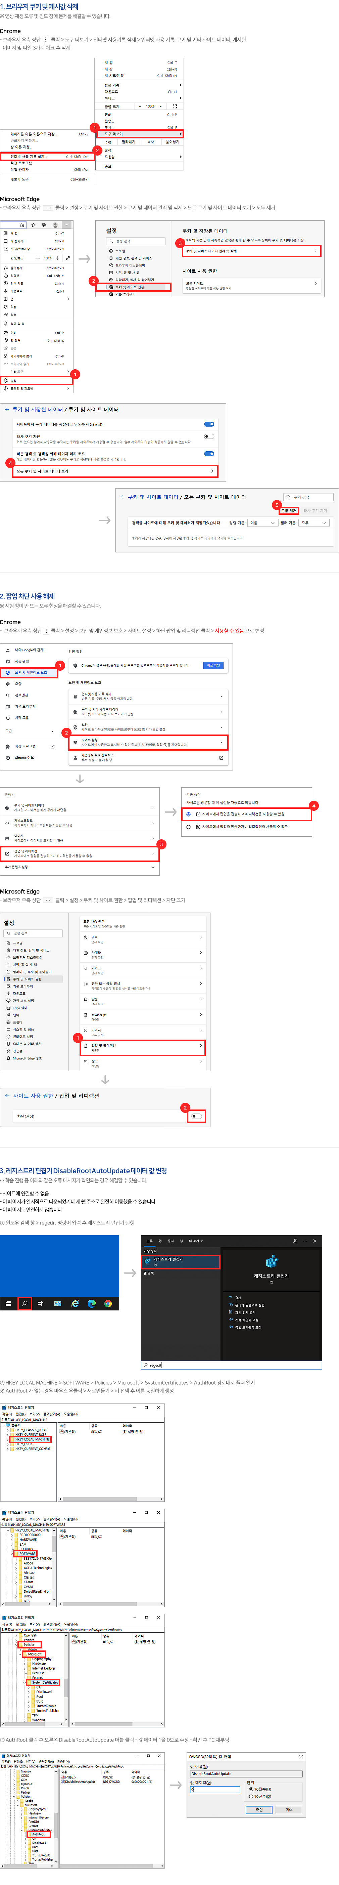The image size is (339, 1885).
Task: Click the 모두 제거 button
Action: (x=289, y=510)
